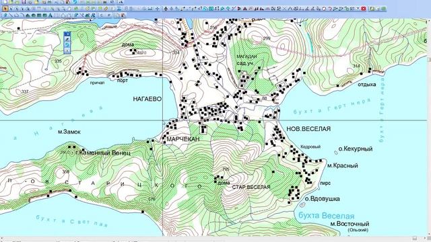
Task: Click the blue signal-wave toolbar icon
Action: pos(205,9)
